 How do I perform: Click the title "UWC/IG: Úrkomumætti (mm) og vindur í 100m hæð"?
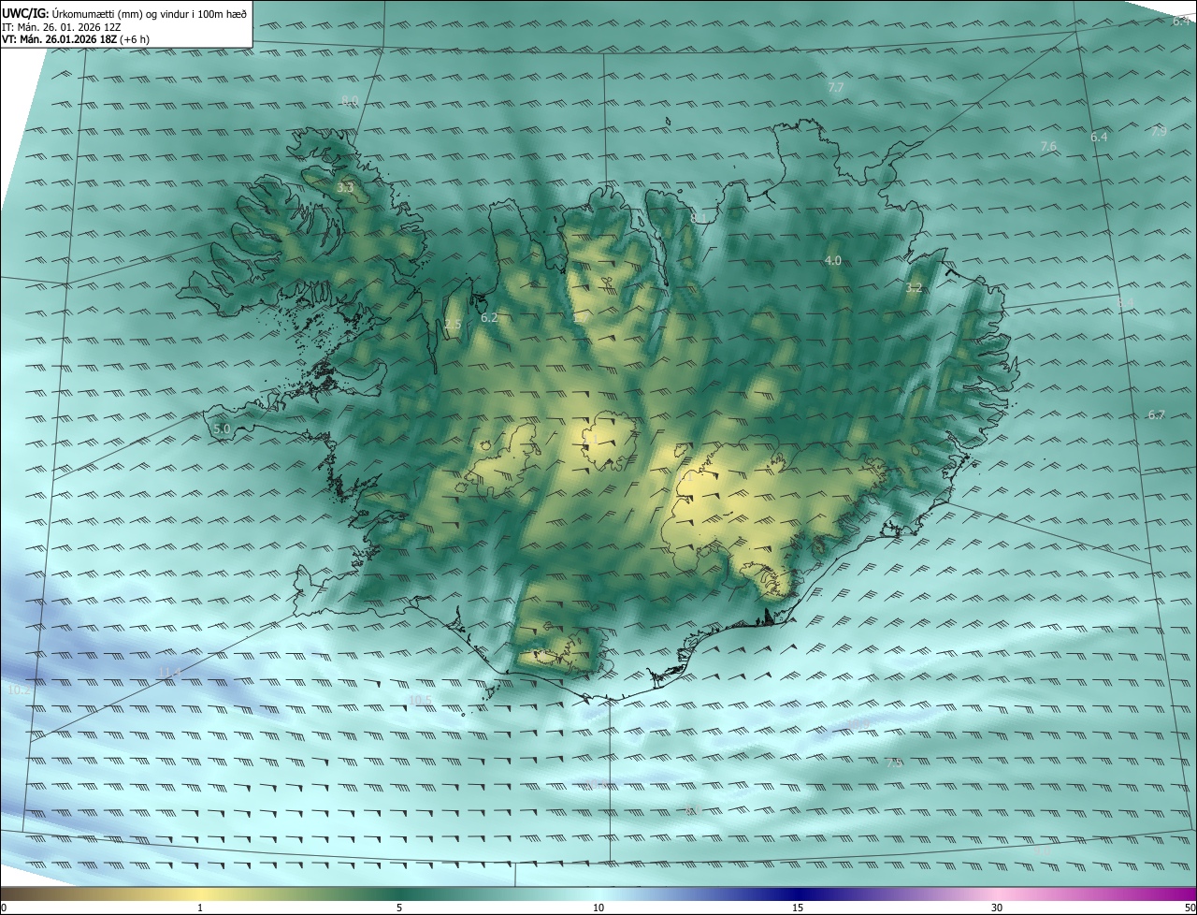[x=124, y=13]
